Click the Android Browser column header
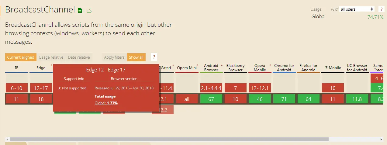 [x=211, y=68]
